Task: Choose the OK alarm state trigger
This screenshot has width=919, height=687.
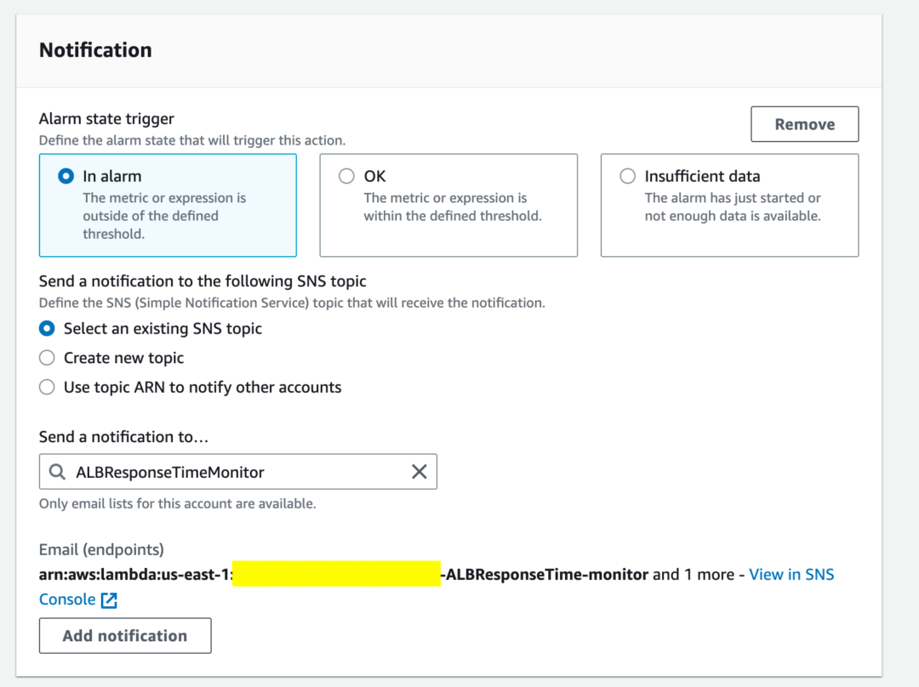Action: click(x=346, y=176)
